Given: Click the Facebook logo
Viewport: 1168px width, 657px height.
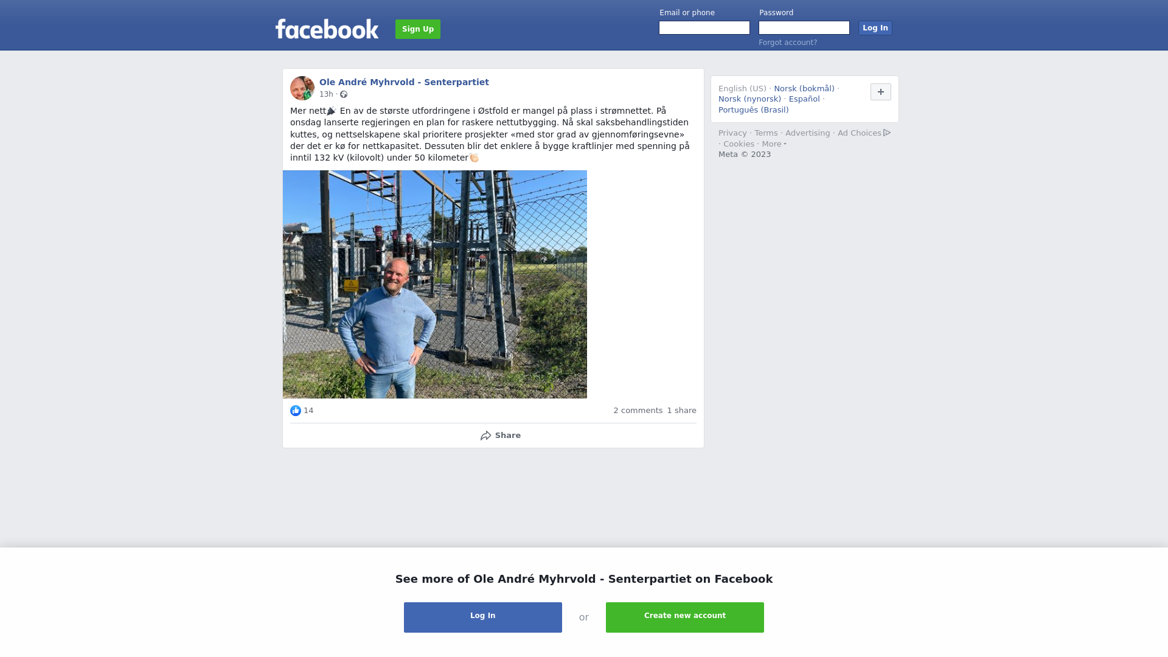Looking at the screenshot, I should (x=327, y=29).
